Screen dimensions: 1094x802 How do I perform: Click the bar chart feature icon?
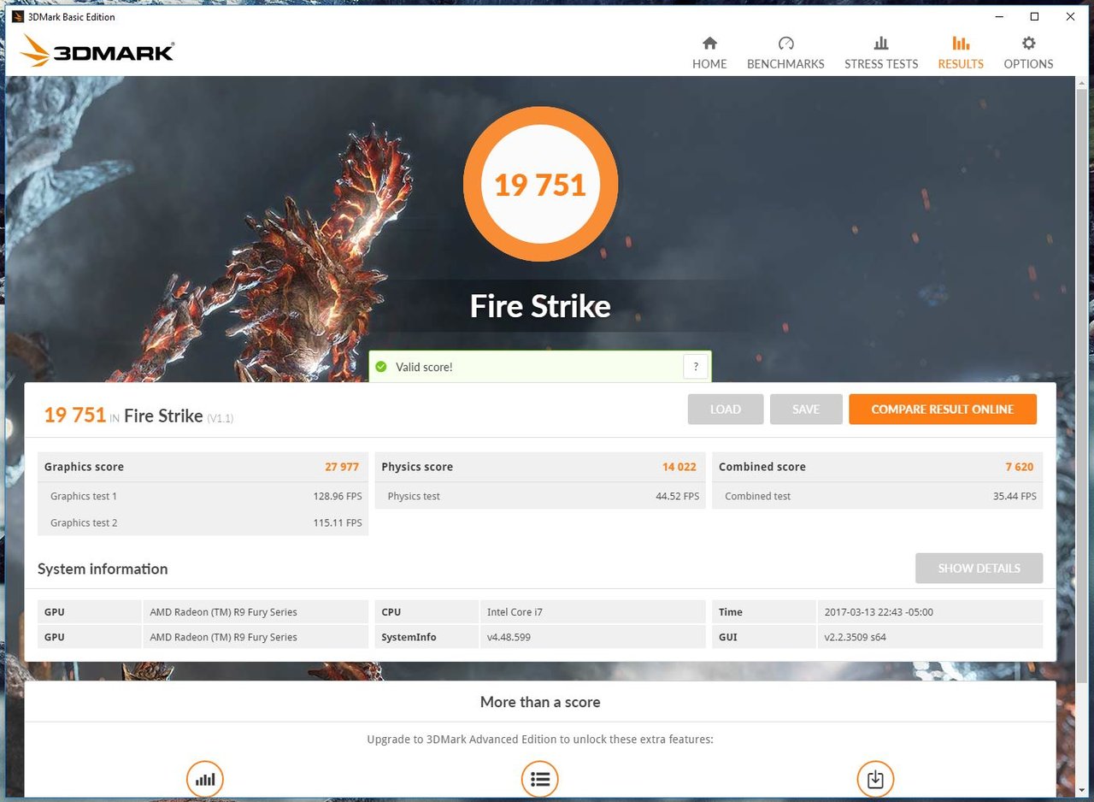[205, 779]
